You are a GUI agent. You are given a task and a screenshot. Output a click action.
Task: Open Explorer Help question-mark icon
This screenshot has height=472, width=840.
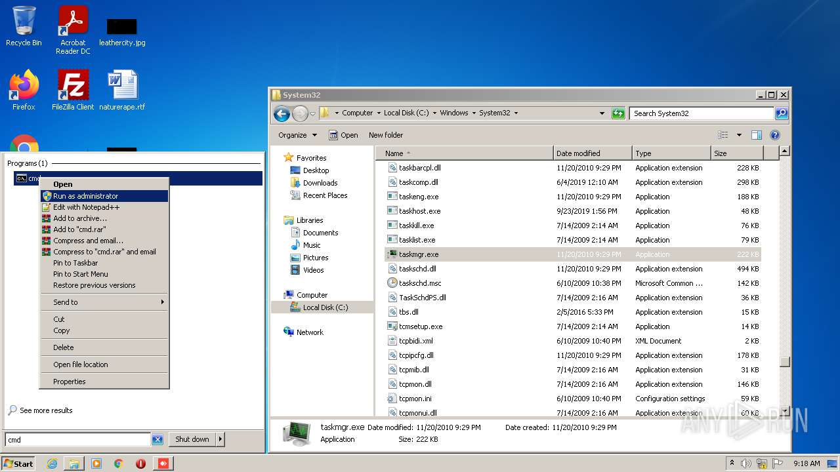[x=774, y=135]
